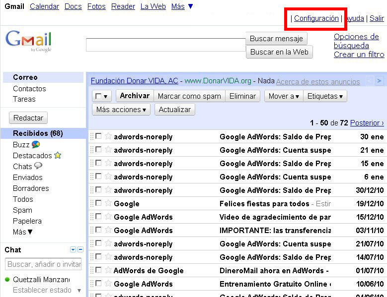Viewport: 387px width, 297px height.
Task: Click the Actualizar button
Action: [x=175, y=110]
